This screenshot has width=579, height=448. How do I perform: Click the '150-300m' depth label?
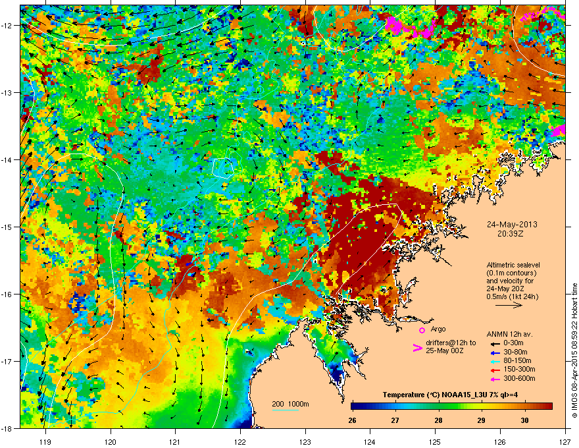pos(519,369)
